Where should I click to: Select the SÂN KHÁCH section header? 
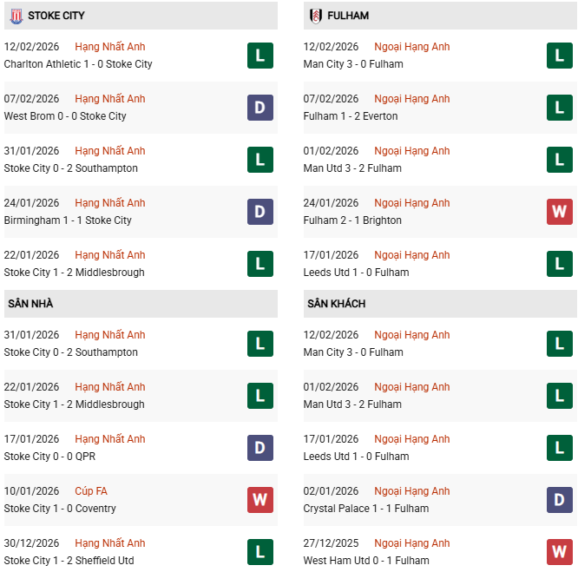336,304
